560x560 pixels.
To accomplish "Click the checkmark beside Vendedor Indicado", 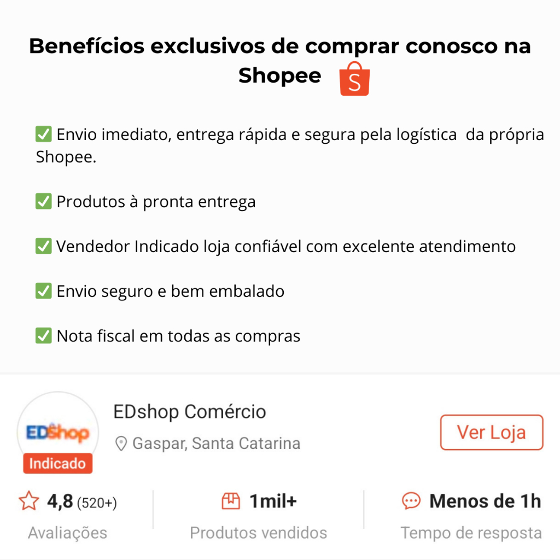I will [43, 246].
